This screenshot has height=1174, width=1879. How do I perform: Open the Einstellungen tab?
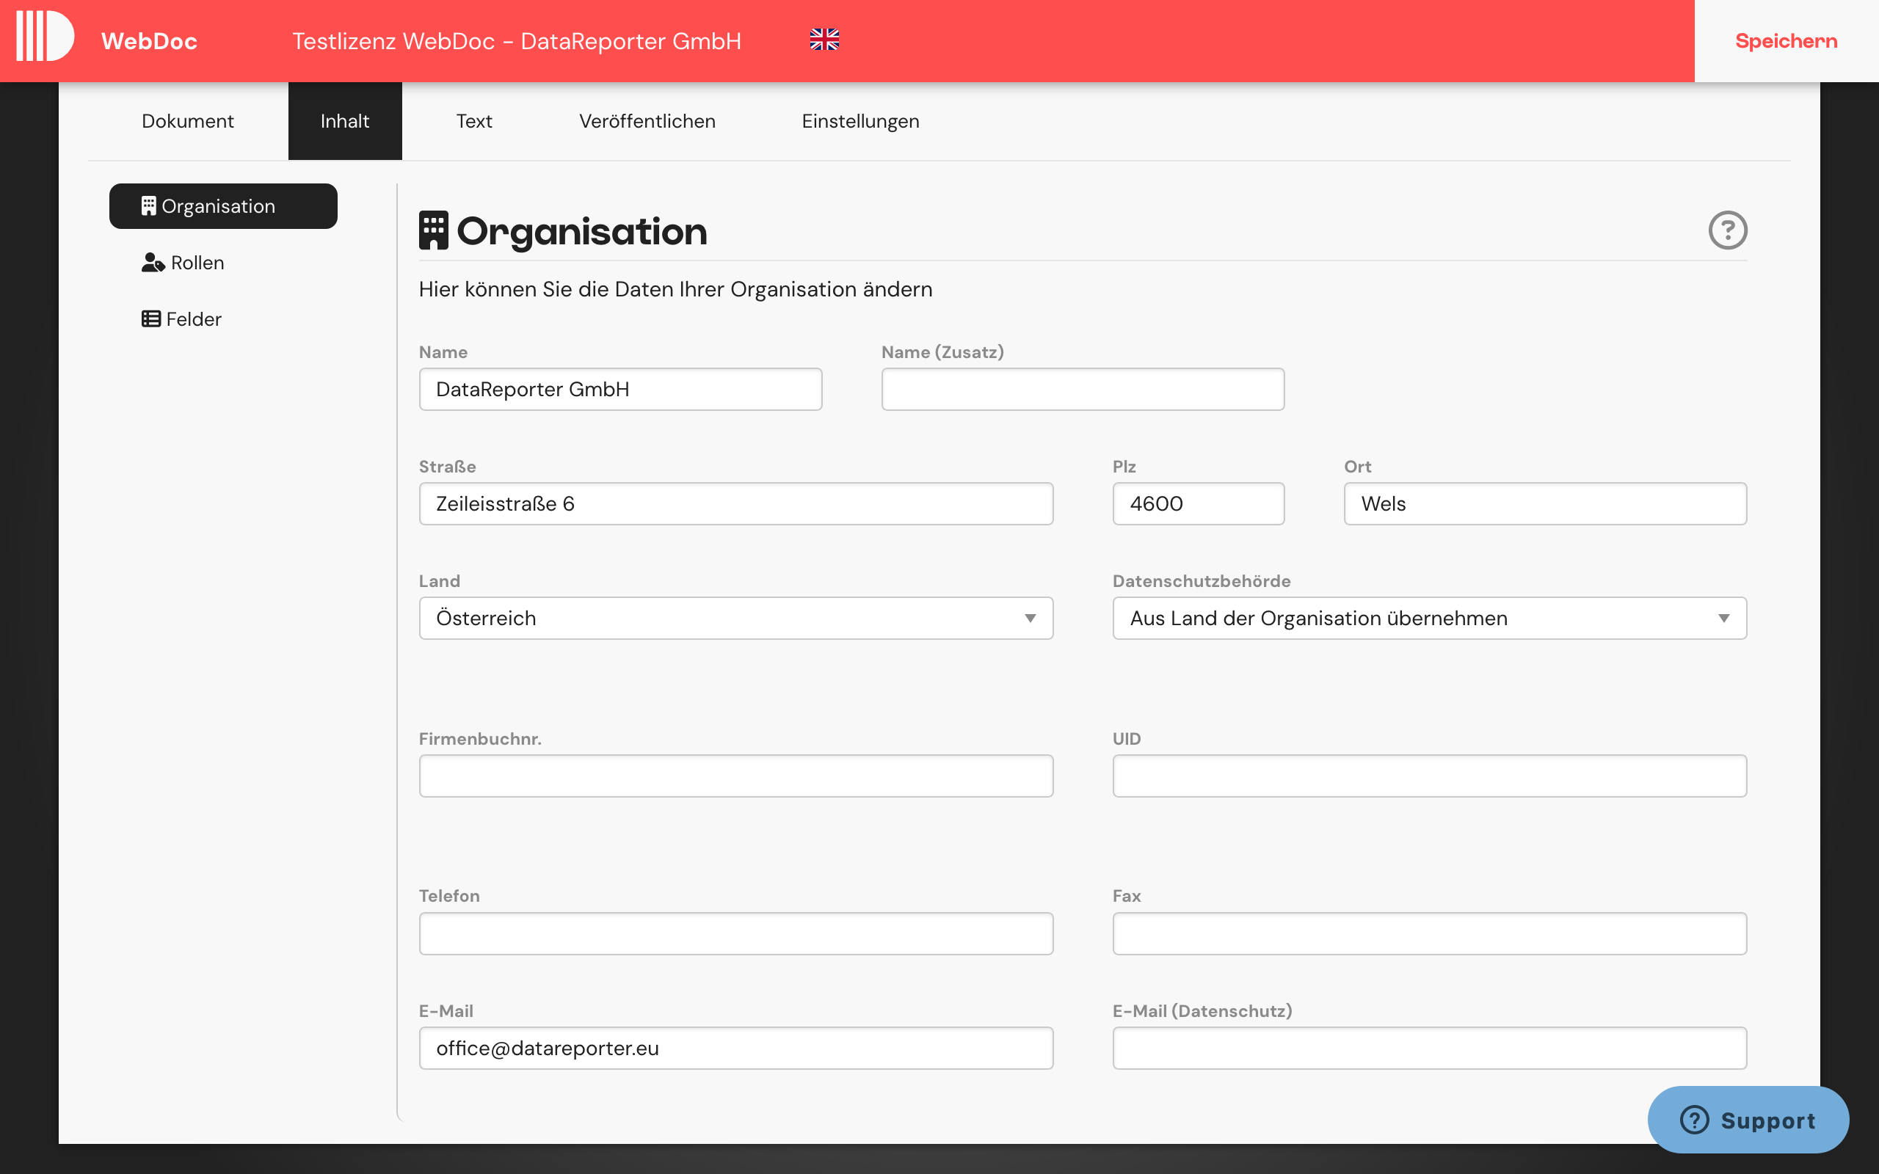(860, 120)
